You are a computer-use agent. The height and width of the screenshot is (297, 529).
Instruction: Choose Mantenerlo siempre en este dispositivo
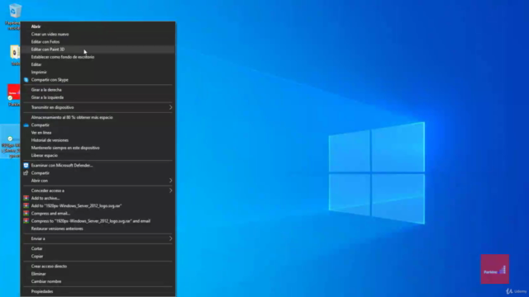tap(98, 148)
